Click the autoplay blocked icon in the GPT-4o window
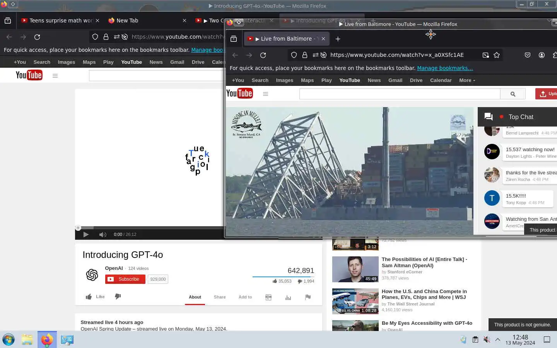Viewport: 557px width, 348px height. coord(125,37)
